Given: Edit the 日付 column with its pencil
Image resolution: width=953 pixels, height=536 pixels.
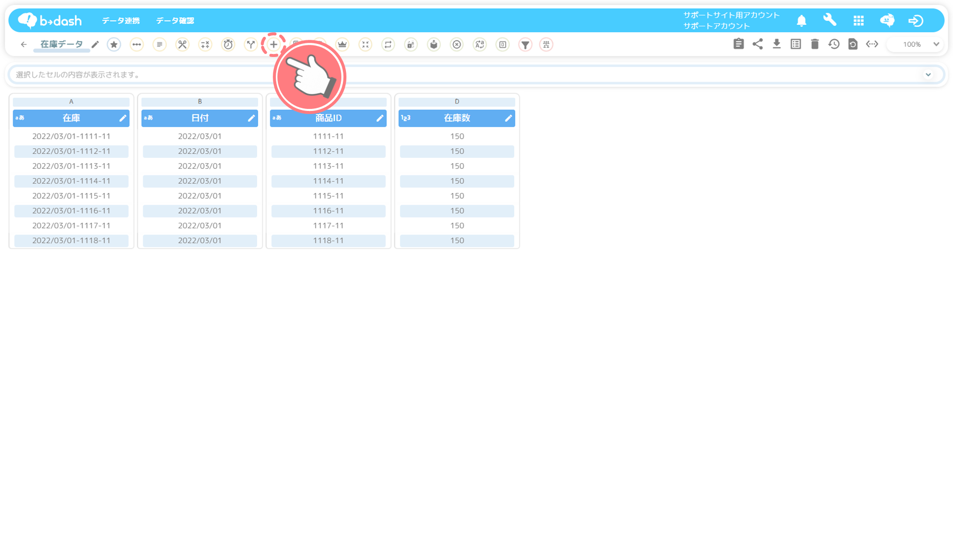Looking at the screenshot, I should [x=251, y=118].
